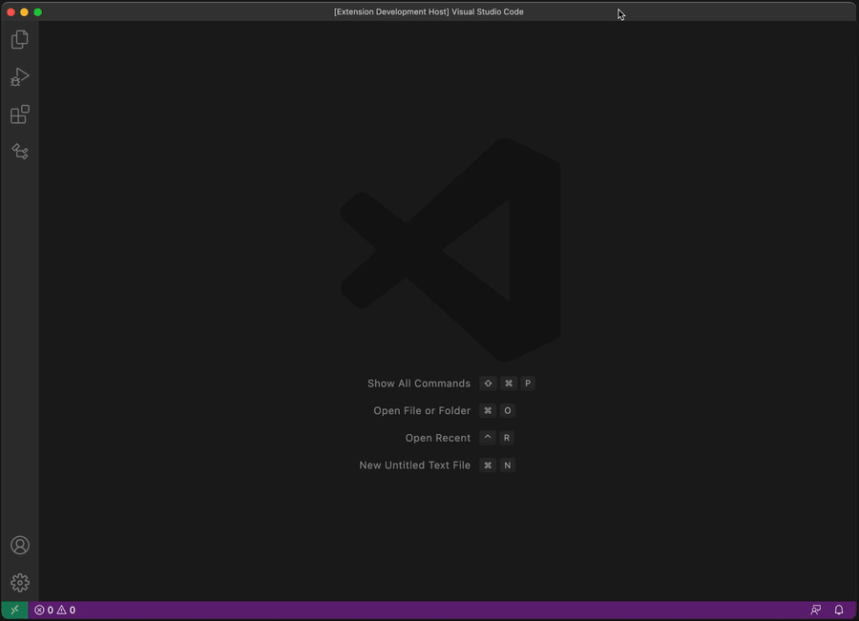Minimize window with yellow button

click(x=24, y=12)
